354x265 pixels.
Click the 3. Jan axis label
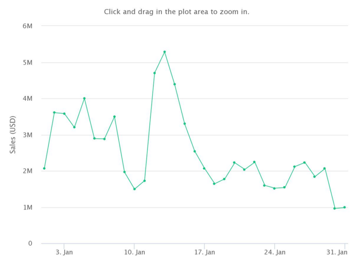(x=64, y=252)
